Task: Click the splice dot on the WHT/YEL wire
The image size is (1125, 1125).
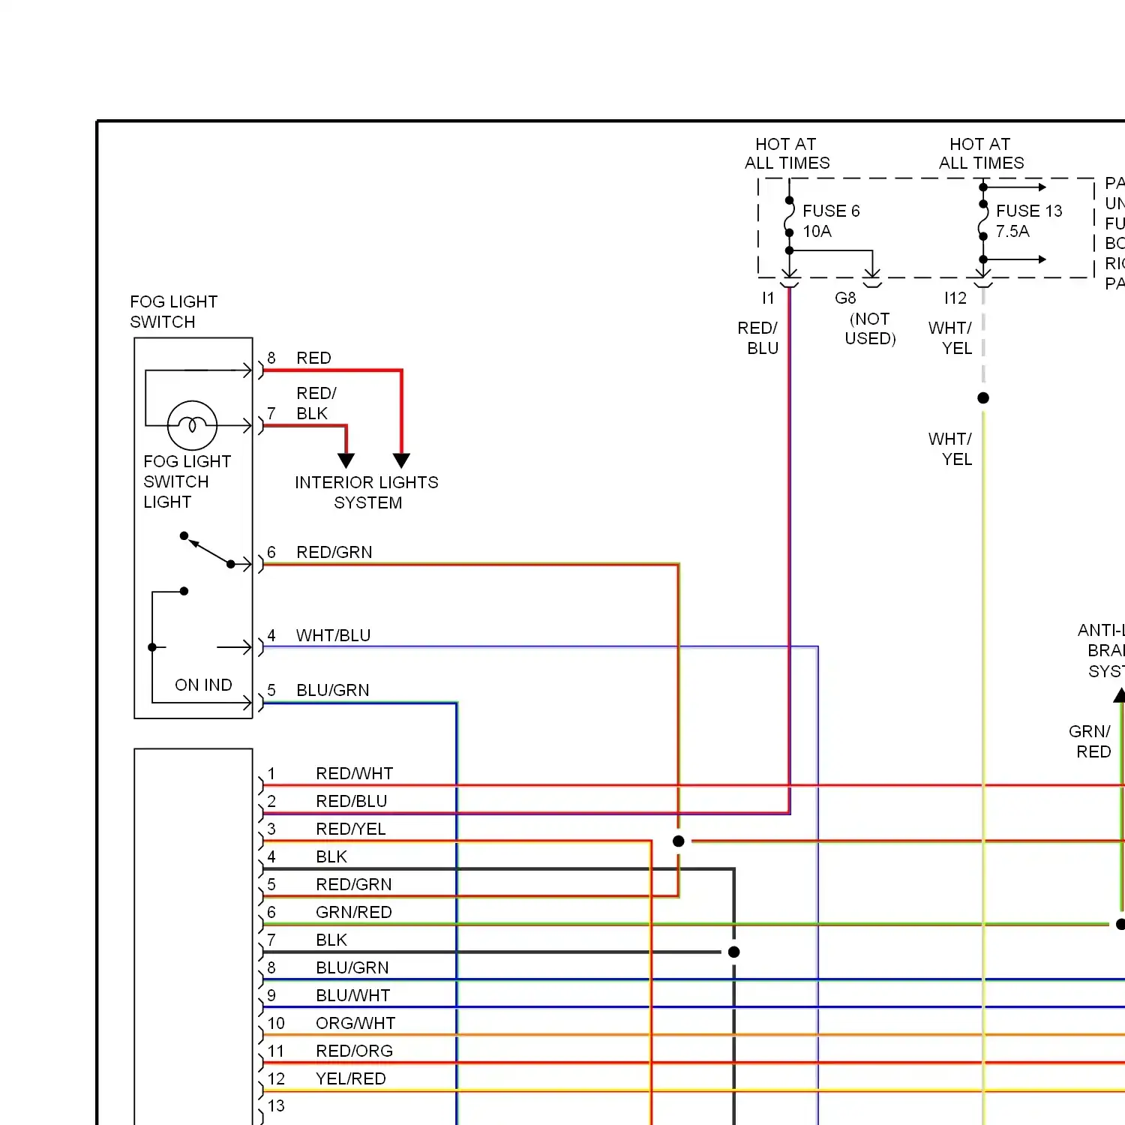Action: tap(983, 397)
